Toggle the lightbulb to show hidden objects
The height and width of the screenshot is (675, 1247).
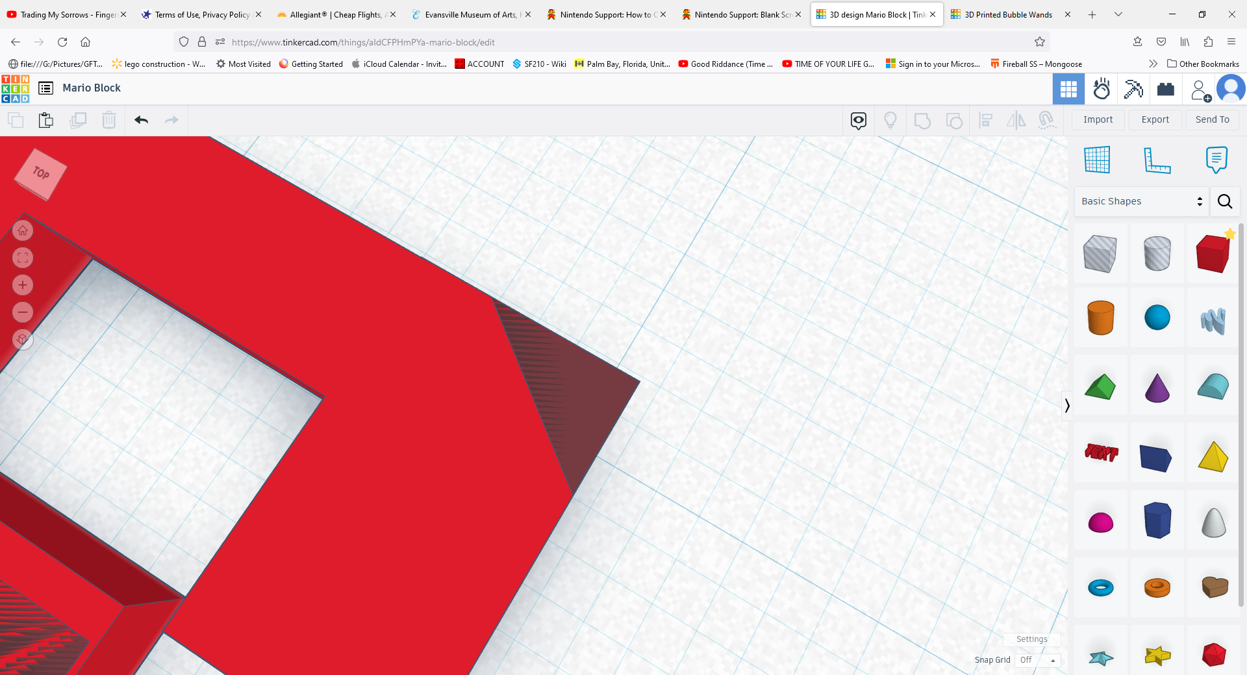[x=890, y=120]
